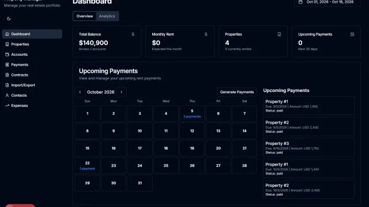Open Property #3 payment of USD 1,750
The height and width of the screenshot is (207, 369).
click(309, 148)
